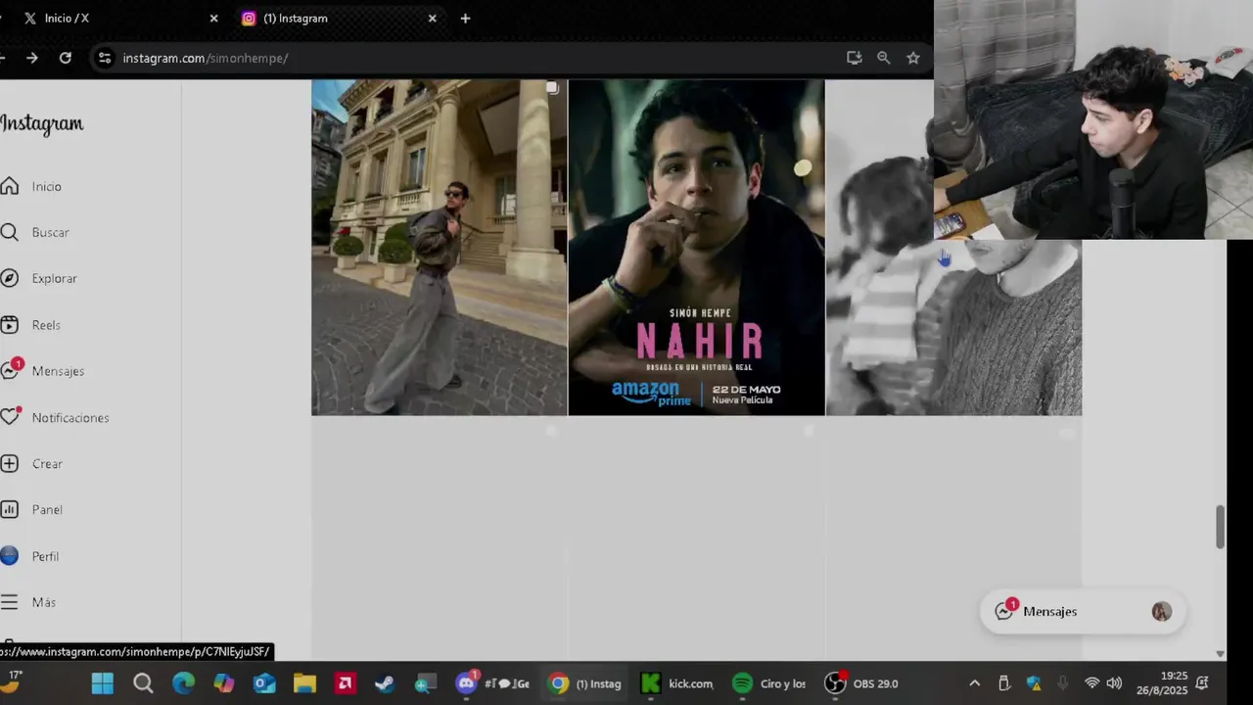The width and height of the screenshot is (1253, 705).
Task: Expand the hidden system tray icons
Action: [974, 683]
